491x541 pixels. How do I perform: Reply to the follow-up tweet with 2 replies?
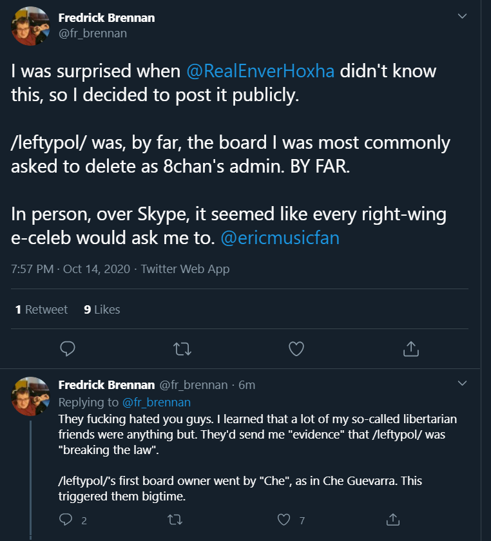[66, 519]
